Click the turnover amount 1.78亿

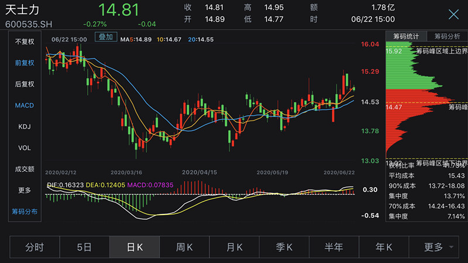click(x=383, y=8)
